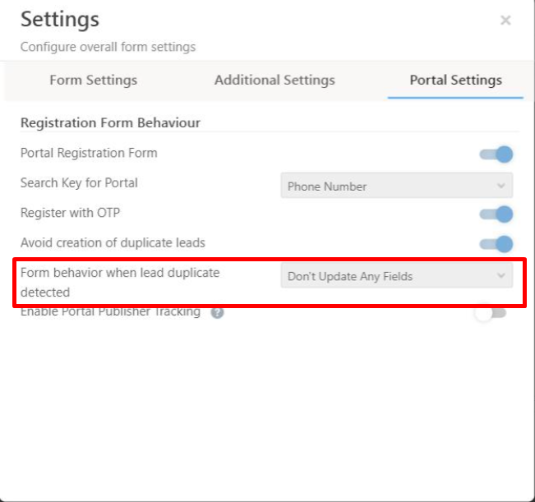Click the Portal Publisher Tracking help icon
Viewport: 535px width, 502px height.
pyautogui.click(x=218, y=312)
